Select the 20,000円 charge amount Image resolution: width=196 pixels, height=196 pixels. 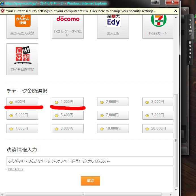(158, 128)
